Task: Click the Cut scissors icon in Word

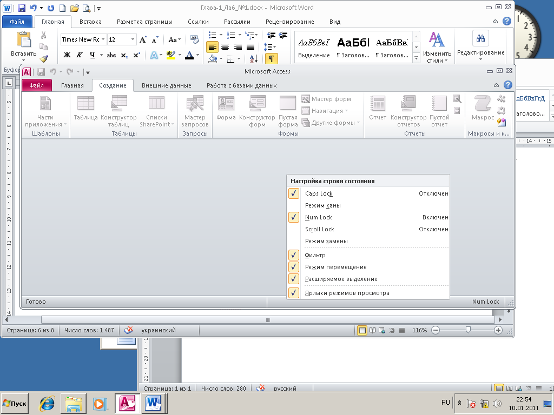Action: pos(43,35)
